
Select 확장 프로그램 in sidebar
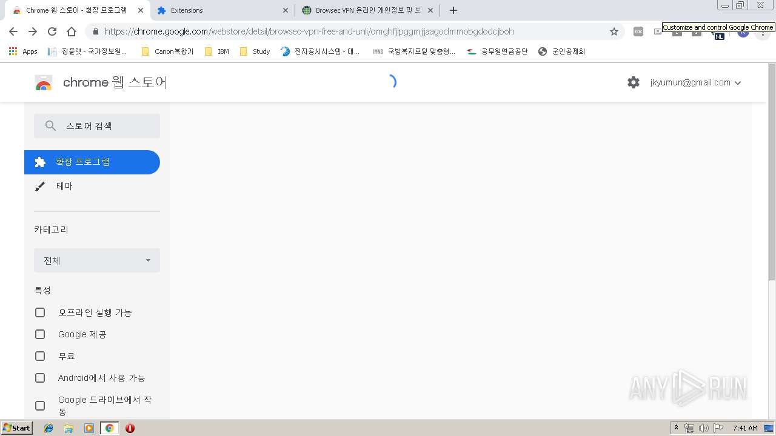pos(92,162)
